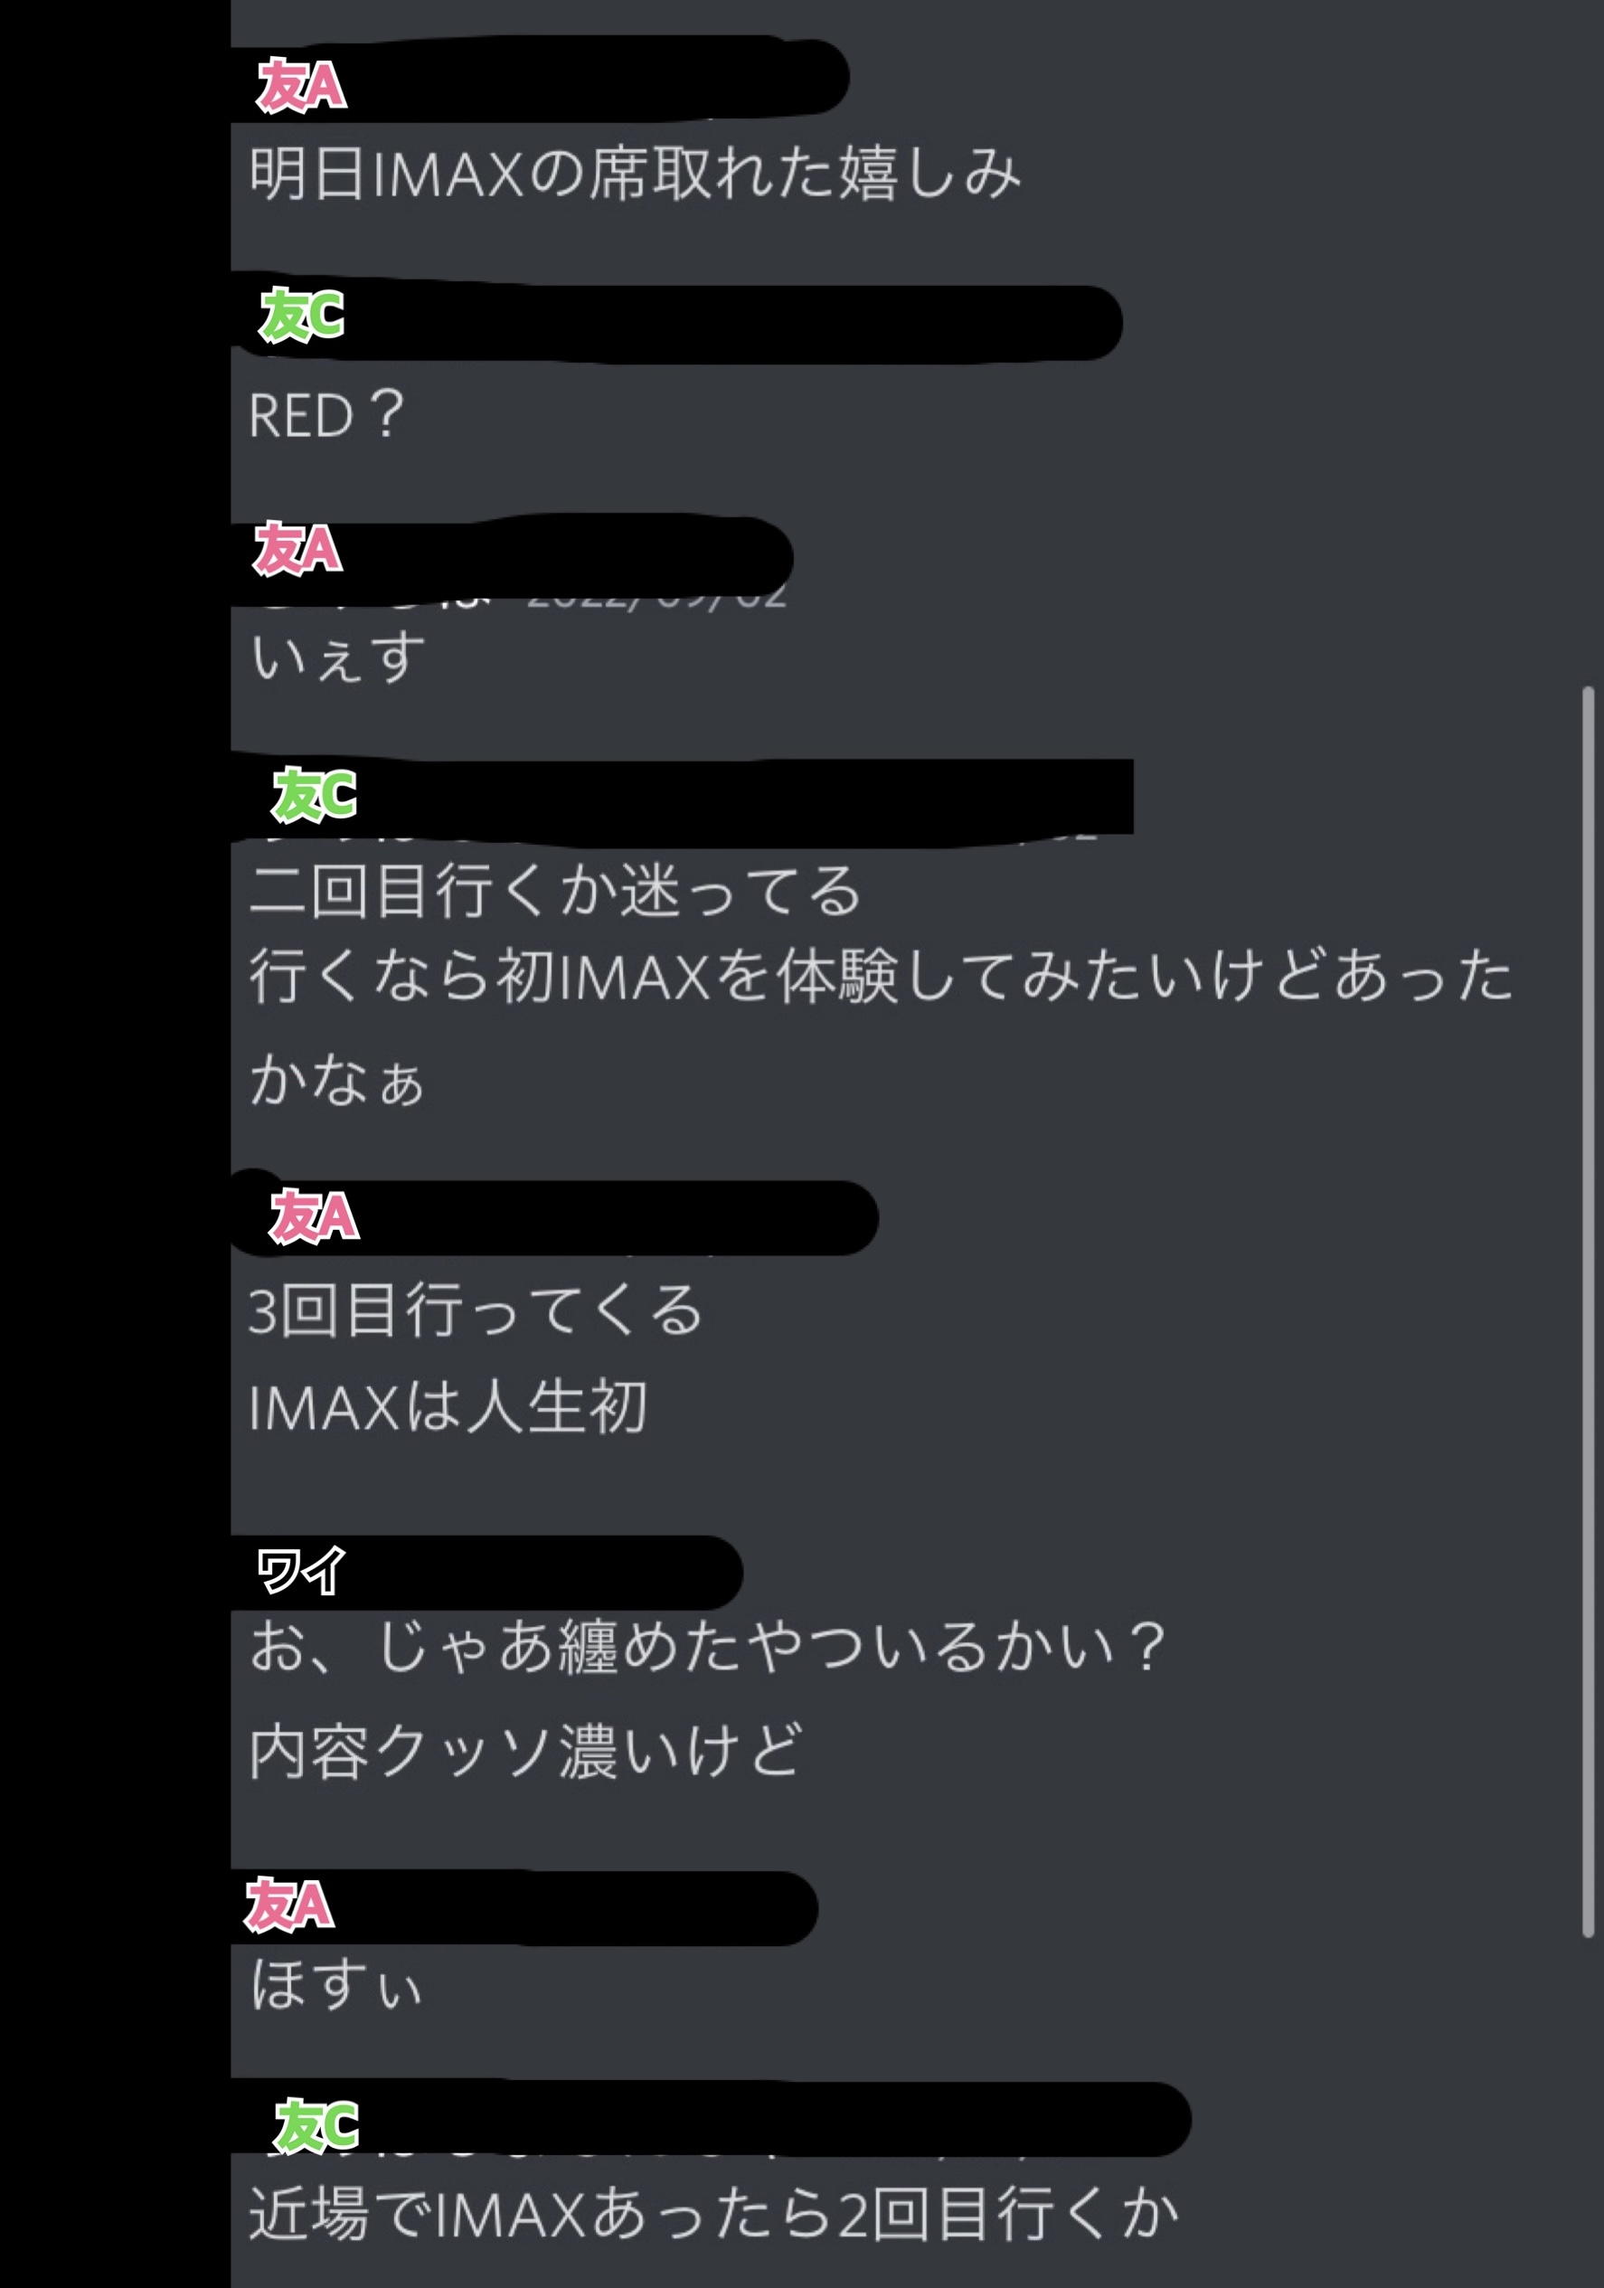The image size is (1604, 2288).
Task: Click the 友C label above the RED？ message
Action: click(302, 315)
